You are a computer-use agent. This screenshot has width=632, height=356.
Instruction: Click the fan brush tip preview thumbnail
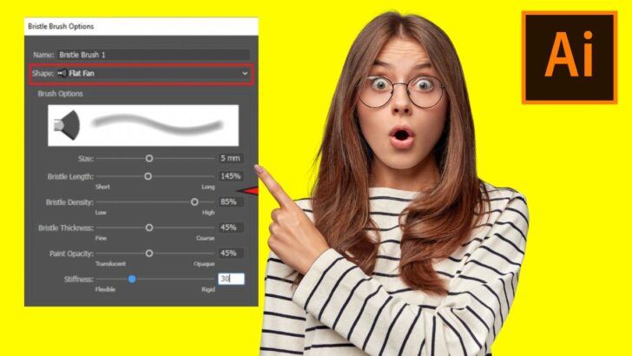(x=67, y=125)
